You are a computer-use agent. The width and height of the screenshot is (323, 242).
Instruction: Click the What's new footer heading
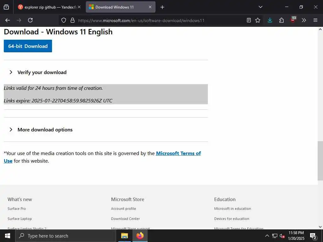[x=20, y=199]
